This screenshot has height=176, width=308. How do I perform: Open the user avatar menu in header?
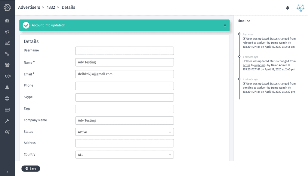click(x=300, y=8)
